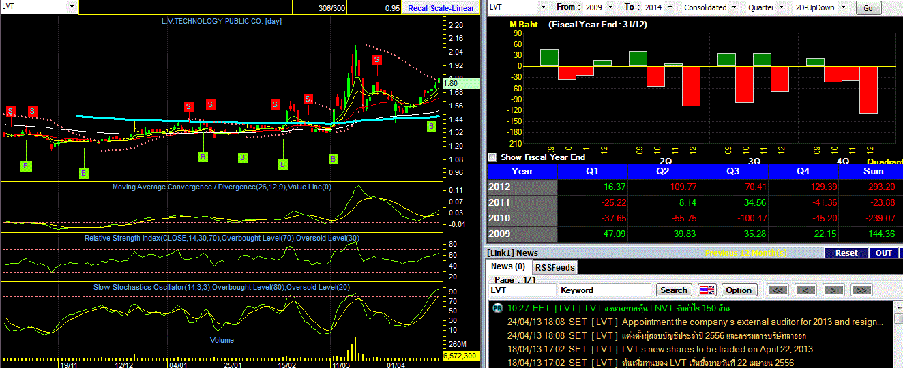Screen dimensions: 903x368
Task: Go to next news page with >
Action: (x=833, y=290)
